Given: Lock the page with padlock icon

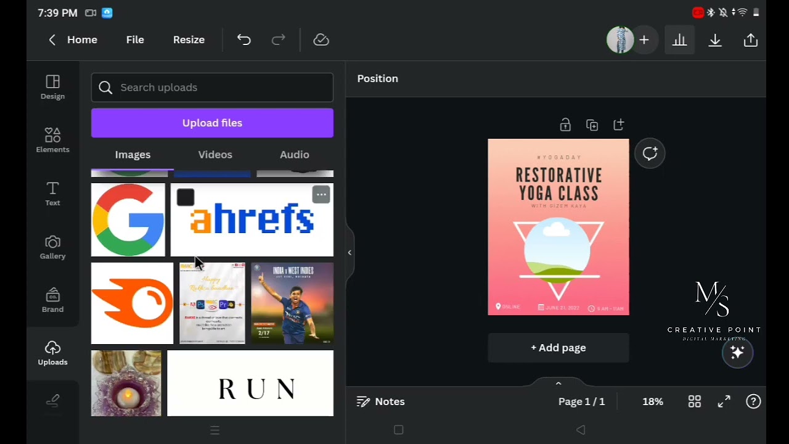Looking at the screenshot, I should tap(565, 125).
